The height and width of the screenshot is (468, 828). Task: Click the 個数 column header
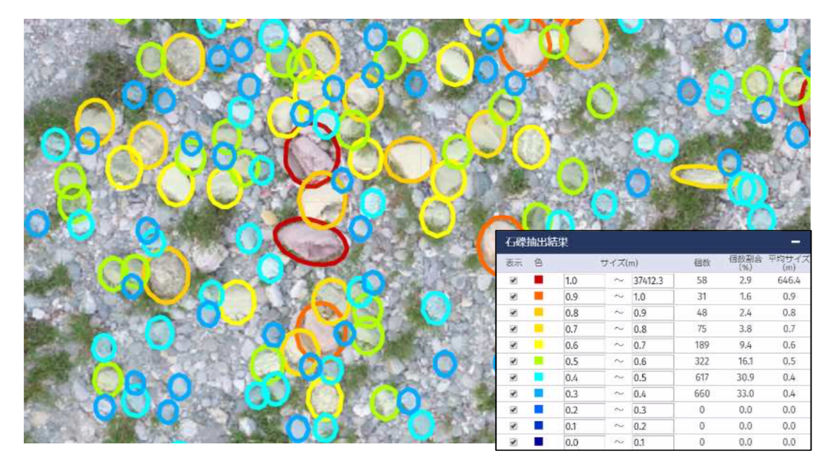point(702,263)
